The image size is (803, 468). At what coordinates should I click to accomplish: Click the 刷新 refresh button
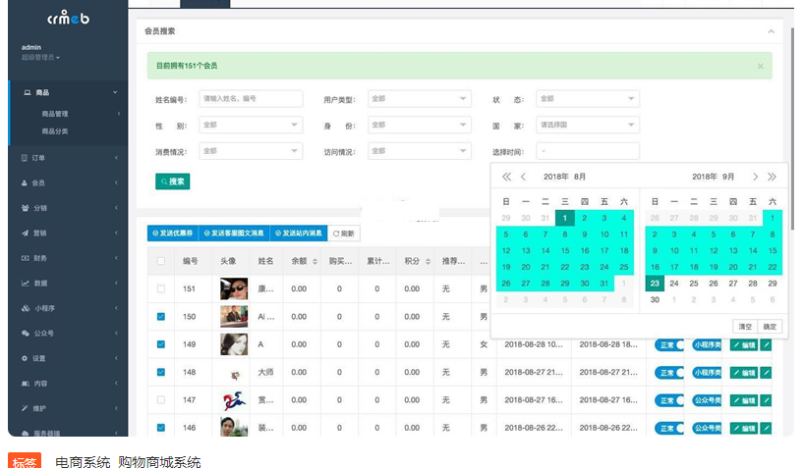tap(344, 234)
